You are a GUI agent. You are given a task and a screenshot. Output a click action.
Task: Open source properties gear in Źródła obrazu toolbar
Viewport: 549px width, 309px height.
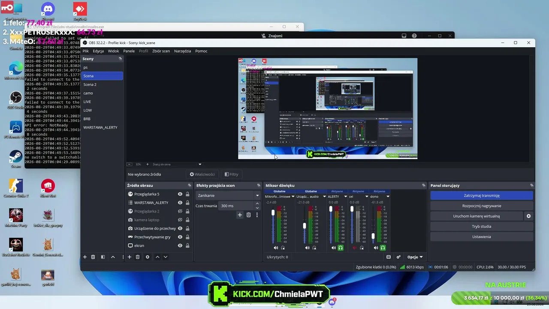tap(148, 257)
